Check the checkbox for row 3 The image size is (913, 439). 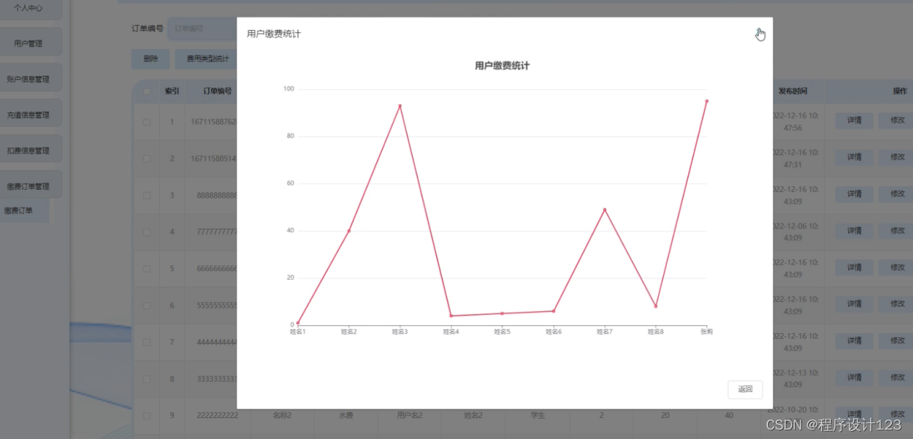[x=147, y=195]
